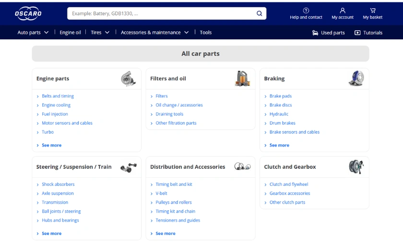
Task: Open the Belts and timing link
Action: tap(58, 96)
